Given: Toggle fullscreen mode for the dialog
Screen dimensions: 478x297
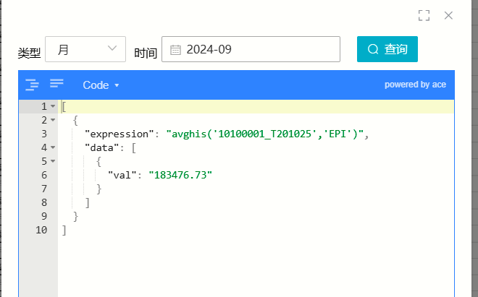Looking at the screenshot, I should point(424,15).
